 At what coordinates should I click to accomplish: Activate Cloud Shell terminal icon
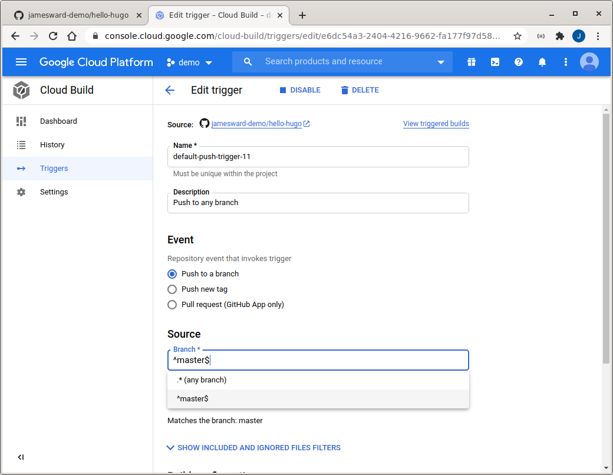(495, 62)
